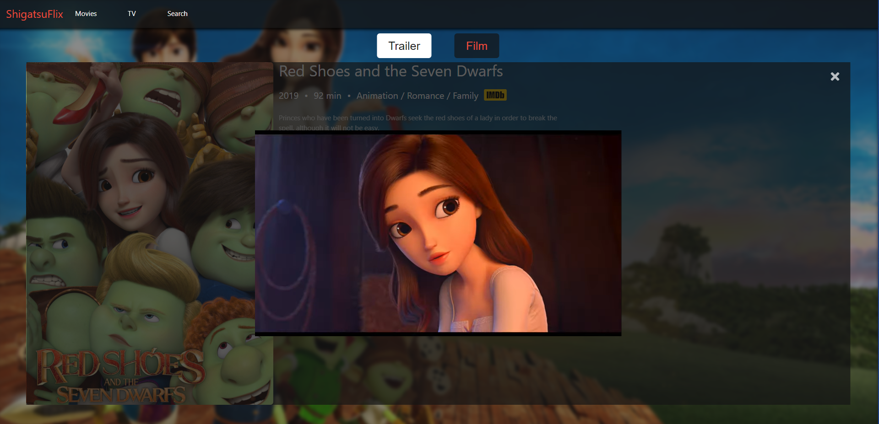879x424 pixels.
Task: Click the genres Animation / Romance / Family
Action: (x=418, y=96)
